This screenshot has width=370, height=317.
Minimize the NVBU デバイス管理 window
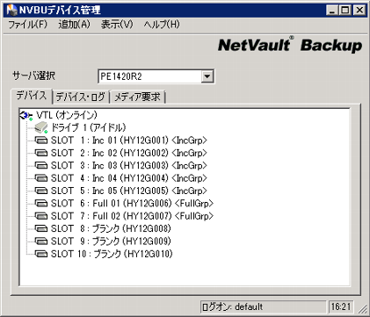coord(332,11)
